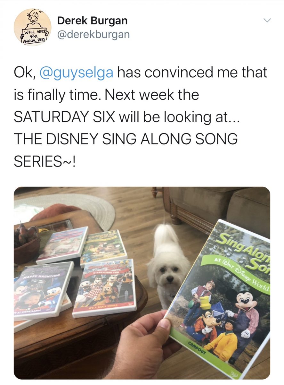This screenshot has height=385, width=284.
Task: Click the Derek Burgan display name
Action: click(x=92, y=21)
